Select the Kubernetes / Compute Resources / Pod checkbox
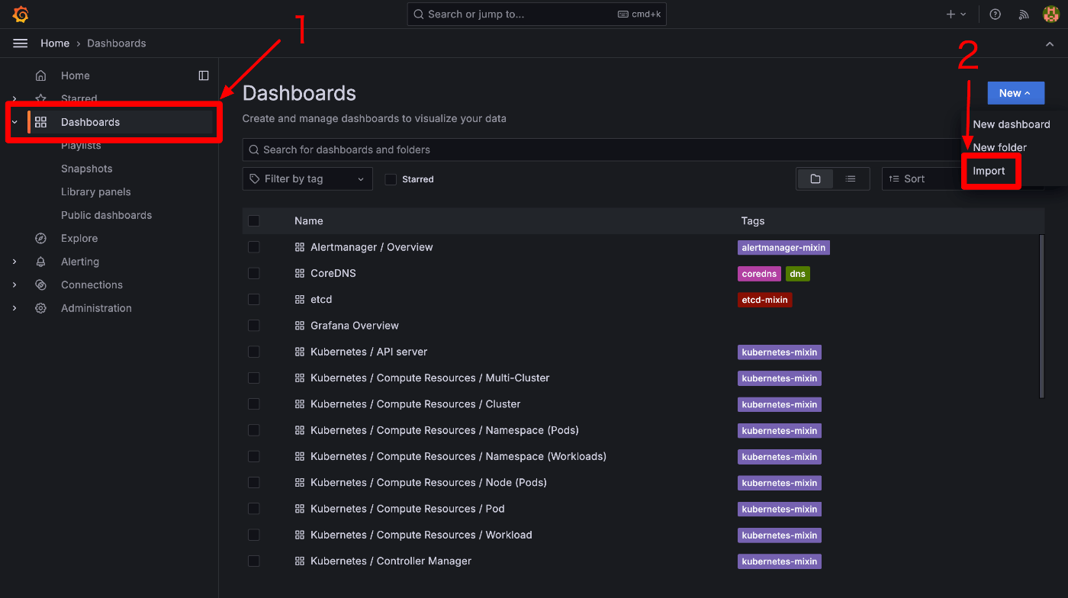 pos(254,509)
